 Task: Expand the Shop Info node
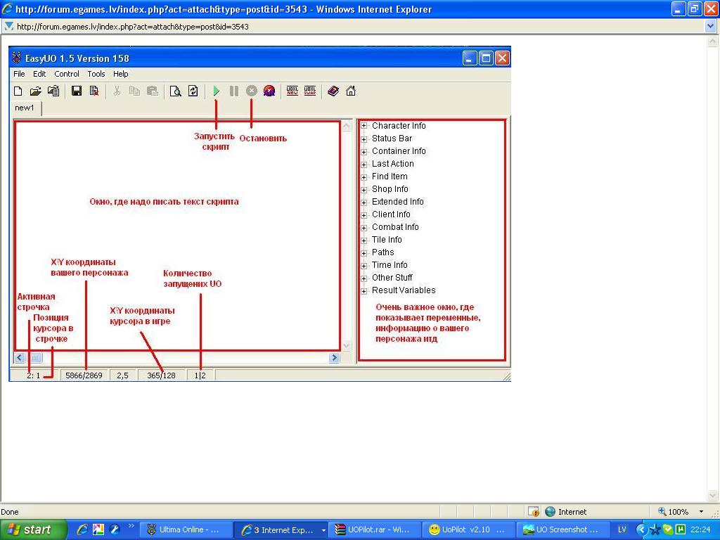coord(364,189)
